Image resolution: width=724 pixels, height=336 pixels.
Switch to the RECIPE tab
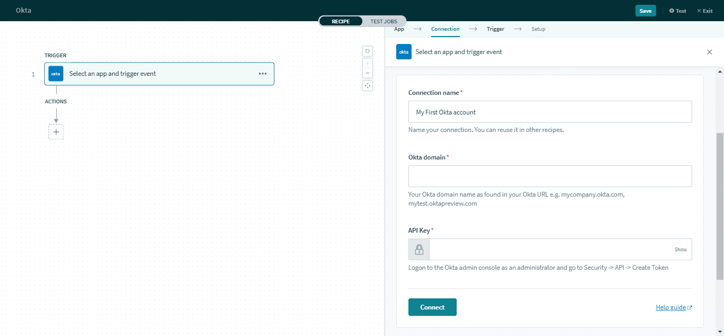coord(341,21)
